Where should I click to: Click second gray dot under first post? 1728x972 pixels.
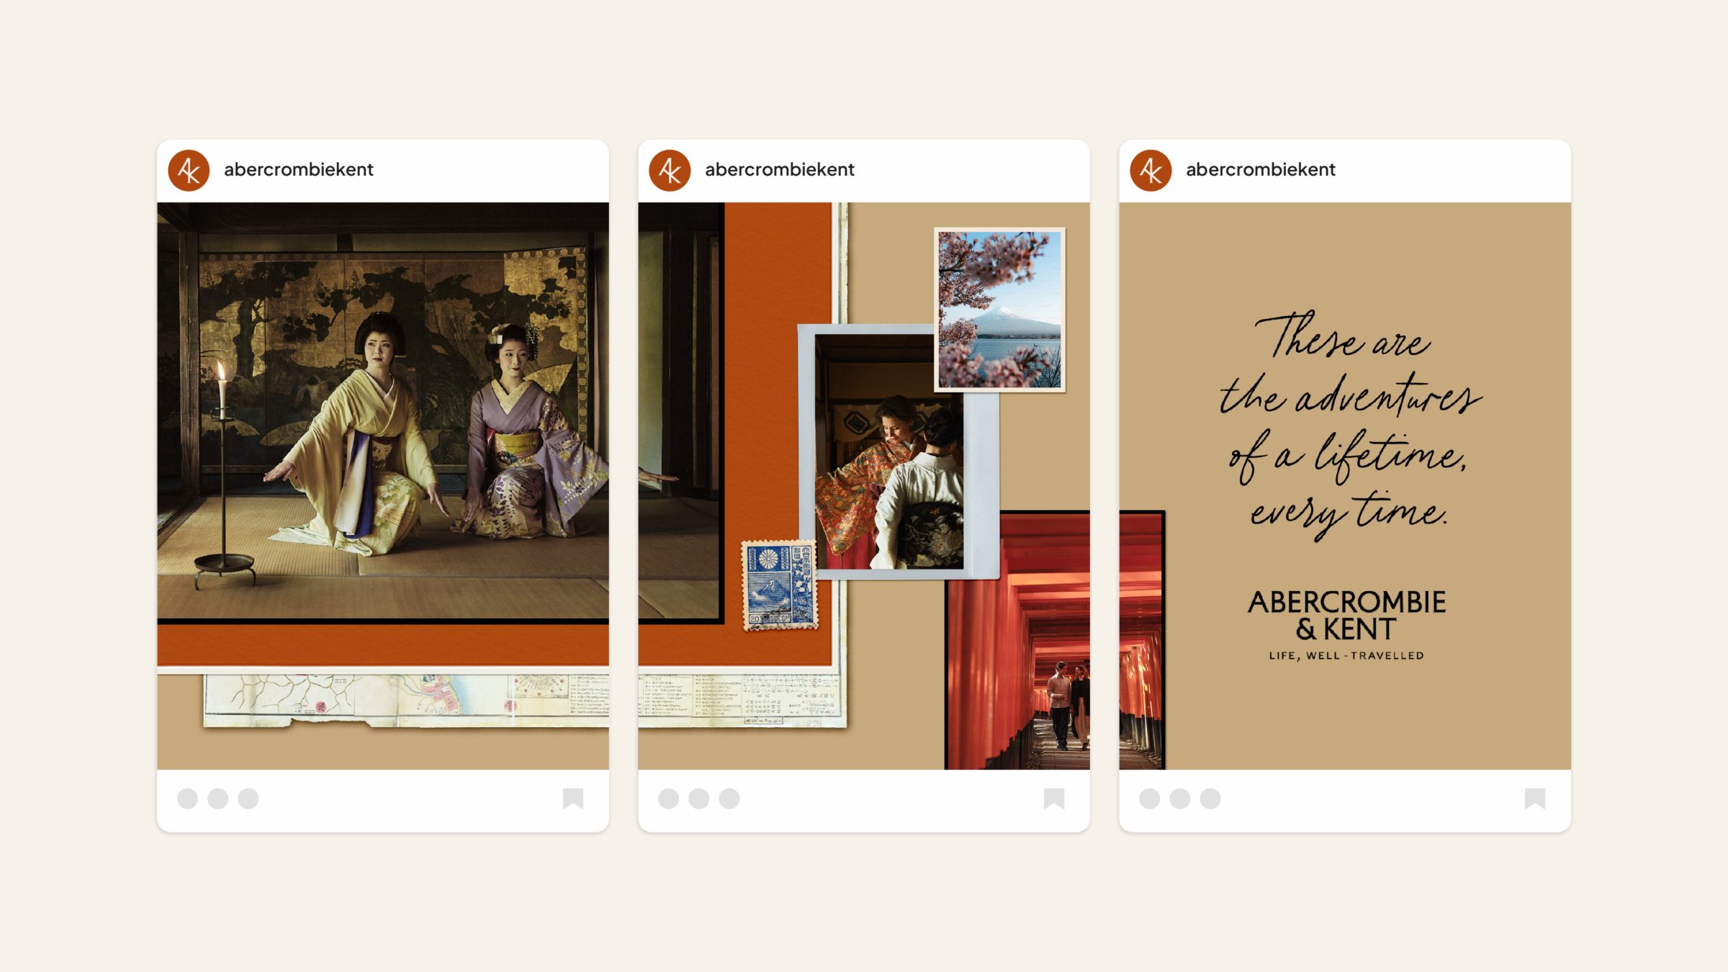217,798
